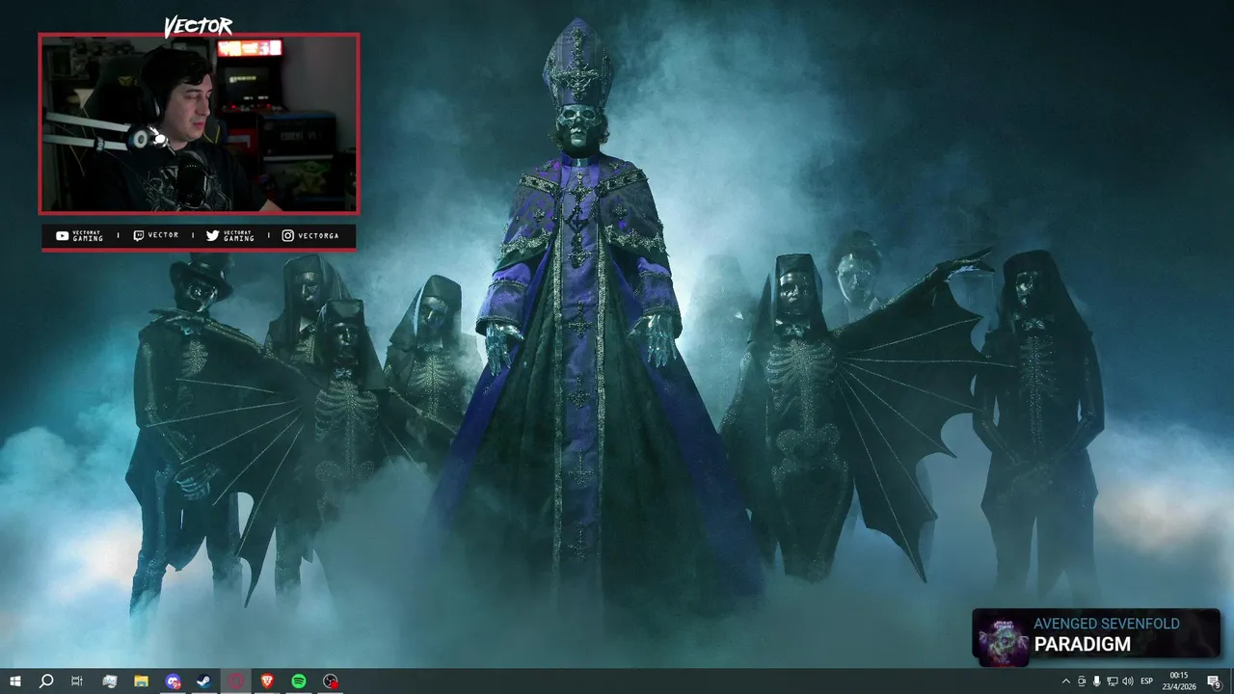Open Spotify from the taskbar
The width and height of the screenshot is (1234, 694).
(299, 681)
